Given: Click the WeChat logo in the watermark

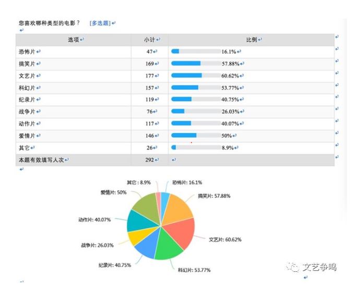Looking at the screenshot, I should [294, 267].
